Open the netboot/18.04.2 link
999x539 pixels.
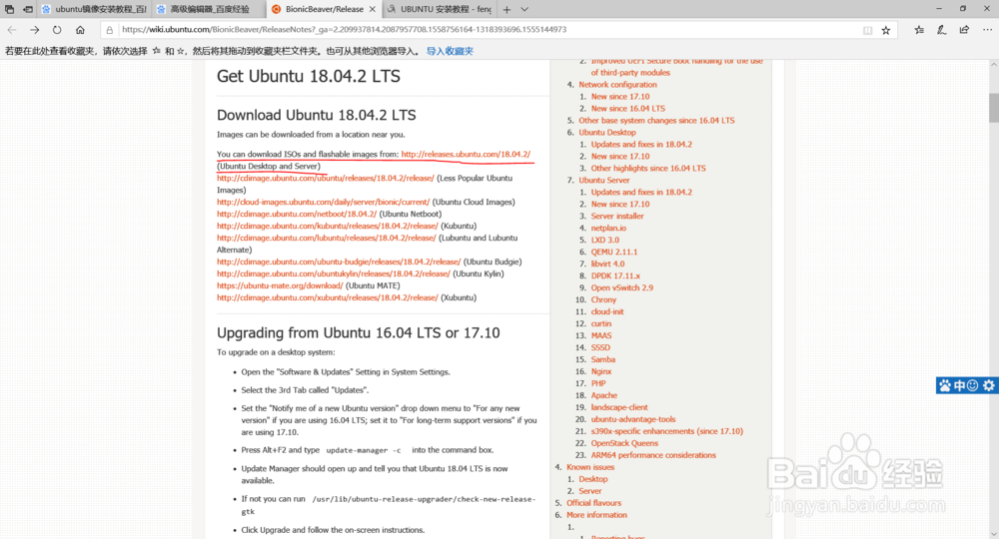(x=297, y=214)
